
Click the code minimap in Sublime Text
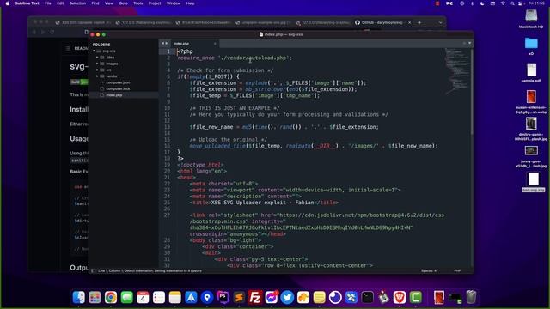pyautogui.click(x=456, y=72)
